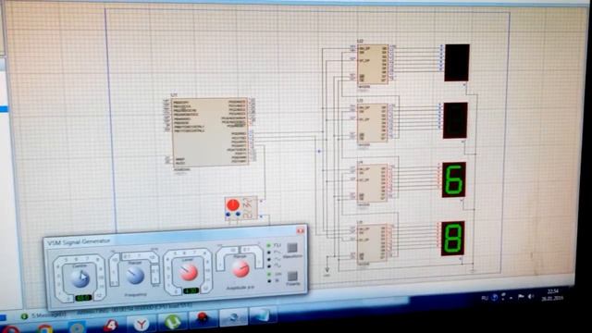Open Google Chrome from the taskbar

click(44, 329)
